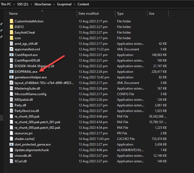Select the MasteringSuite.dll file name
This screenshot has height=173, width=194.
click(27, 88)
